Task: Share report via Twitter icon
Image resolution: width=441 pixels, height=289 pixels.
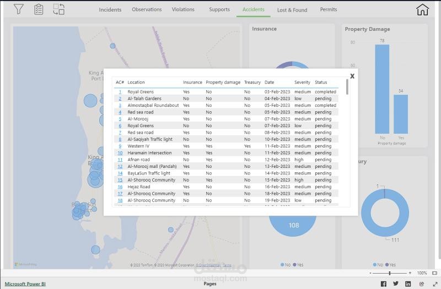Action: point(396,283)
